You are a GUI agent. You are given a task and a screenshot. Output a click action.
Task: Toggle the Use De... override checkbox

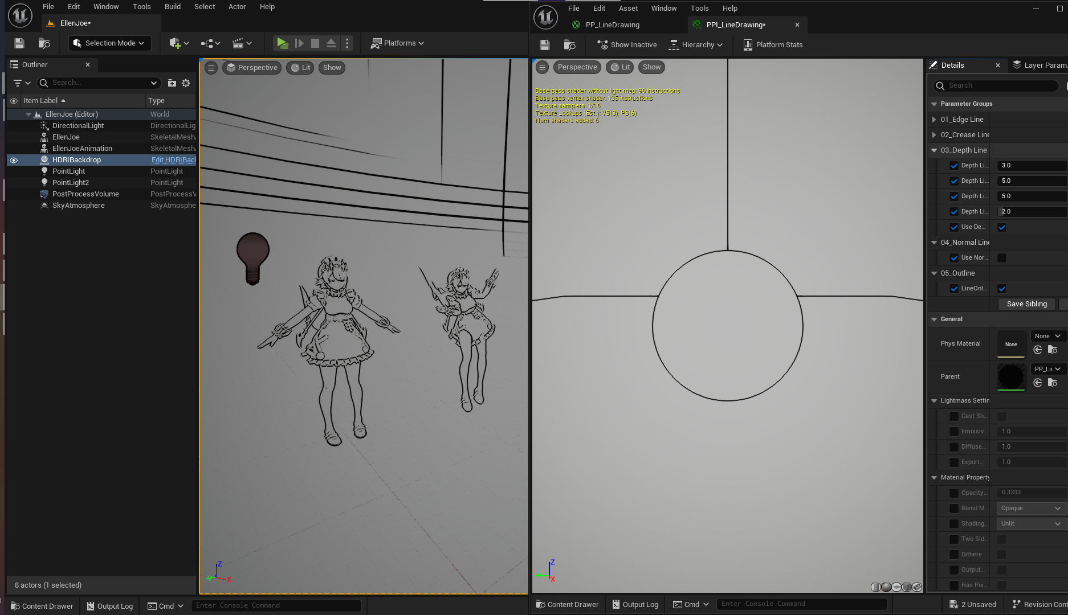(954, 227)
